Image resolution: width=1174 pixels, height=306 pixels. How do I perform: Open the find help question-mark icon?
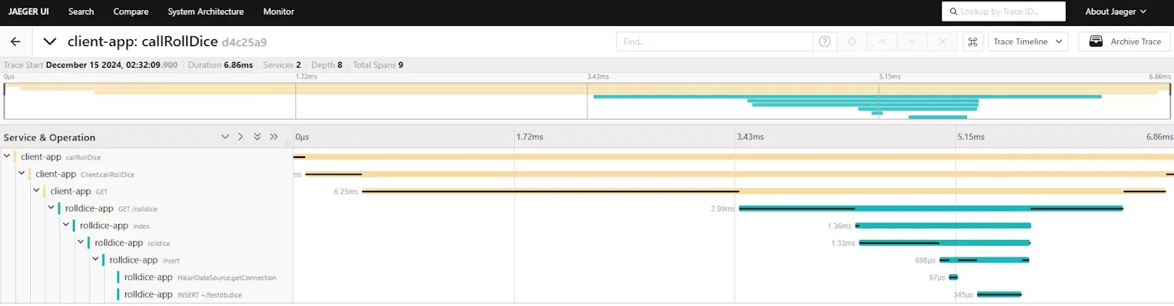pyautogui.click(x=825, y=42)
